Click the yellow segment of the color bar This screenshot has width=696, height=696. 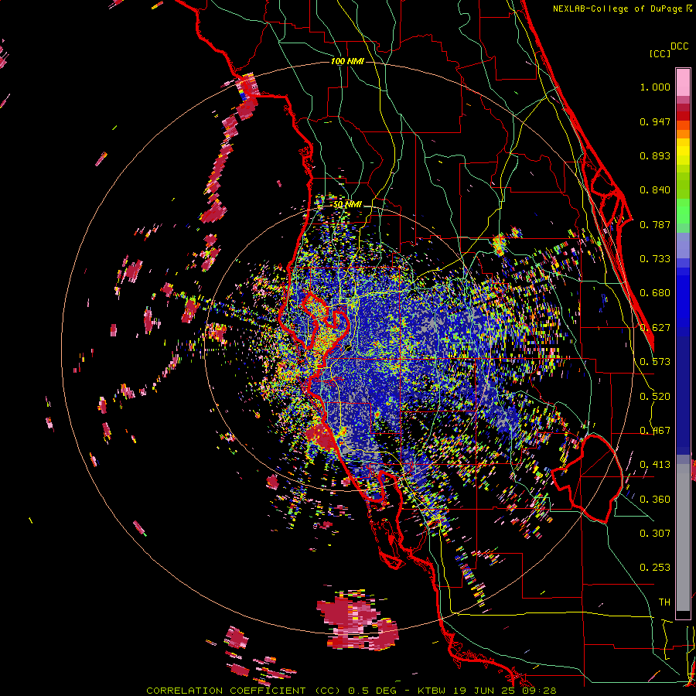(683, 152)
